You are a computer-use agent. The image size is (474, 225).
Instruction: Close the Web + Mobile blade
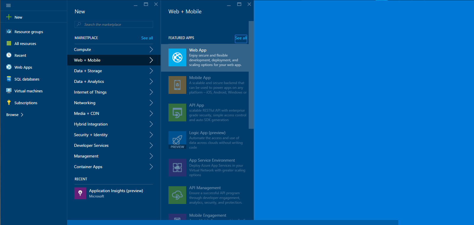coord(249,4)
